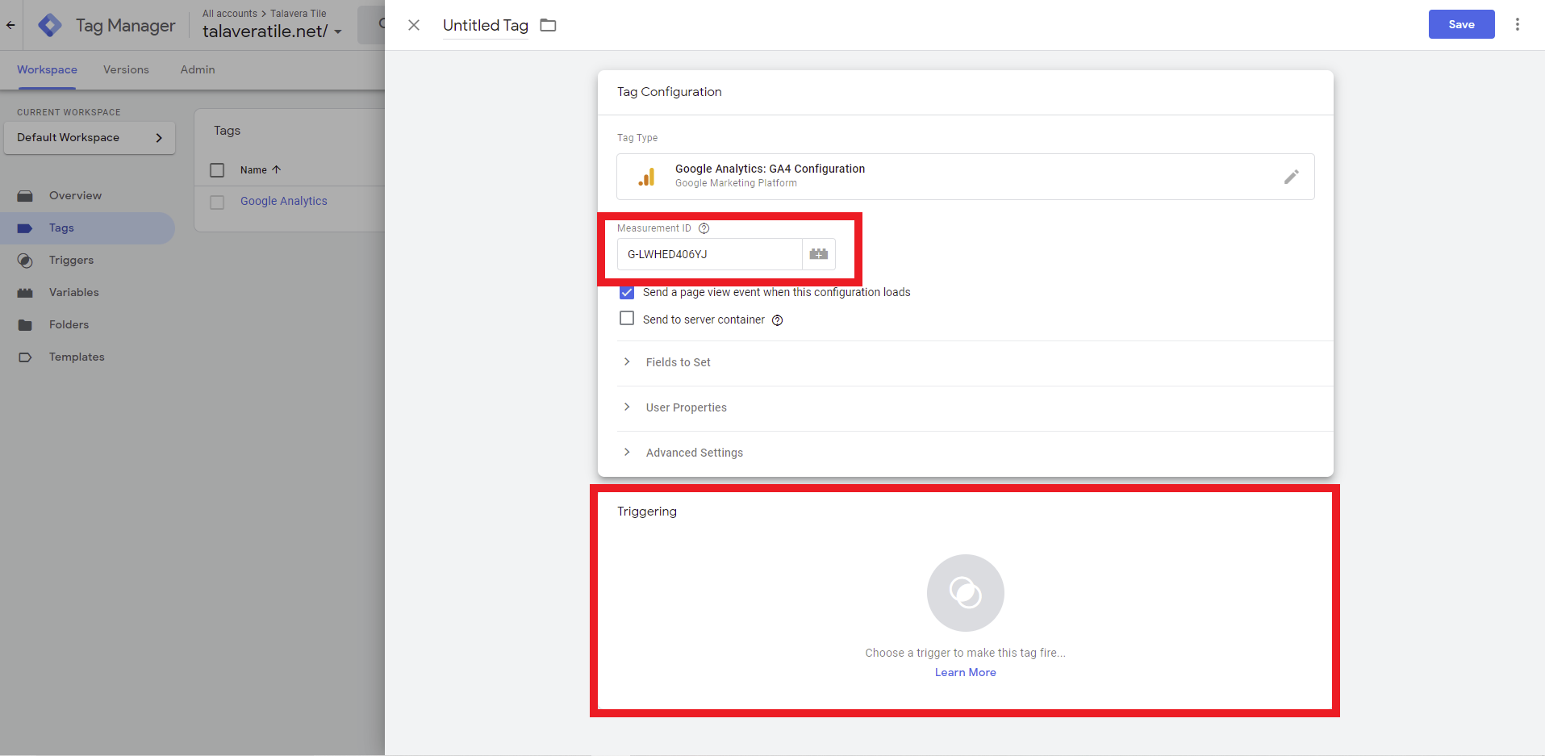Enable the Send to server container checkbox
The width and height of the screenshot is (1545, 756).
click(627, 319)
